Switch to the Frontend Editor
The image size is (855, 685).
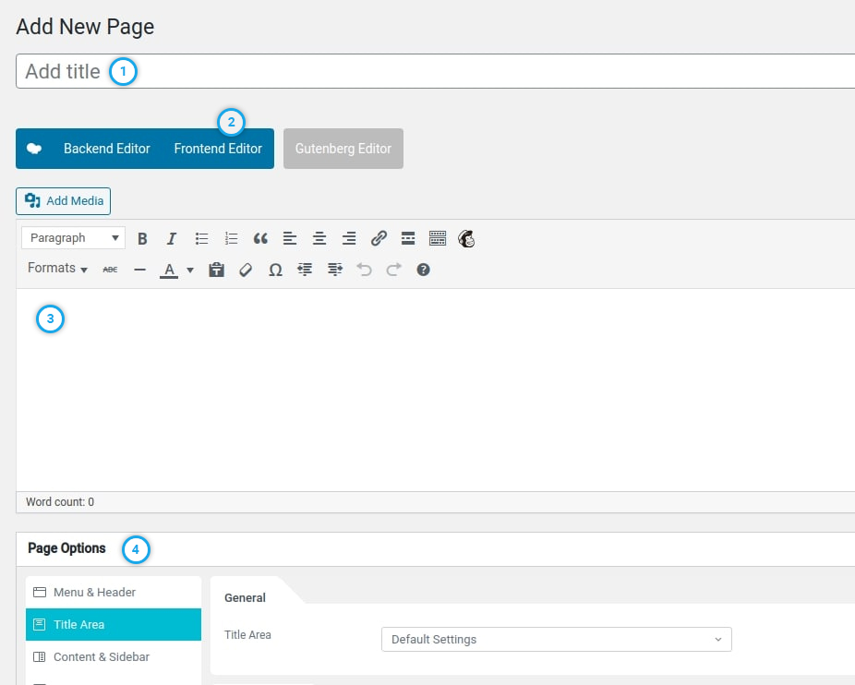(218, 149)
